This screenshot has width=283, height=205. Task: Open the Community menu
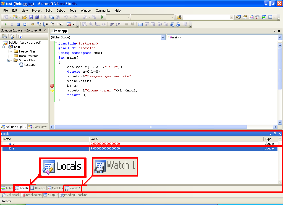click(103, 10)
